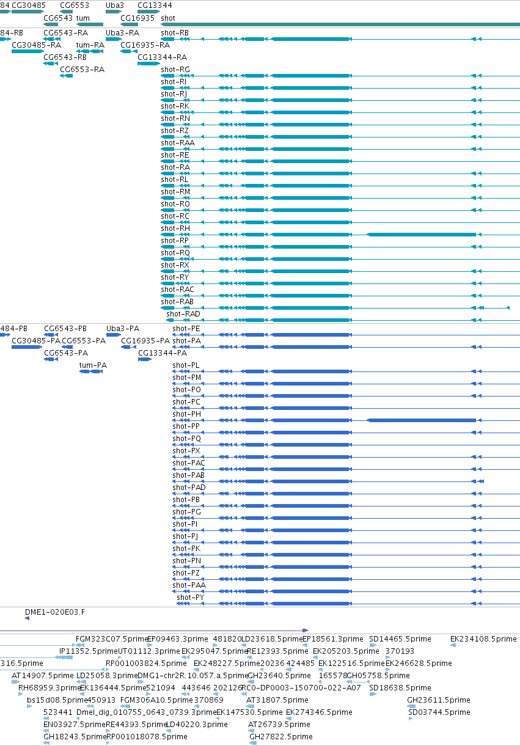The width and height of the screenshot is (520, 746).
Task: Select the AT26739.5prime EST label
Action: [x=279, y=725]
